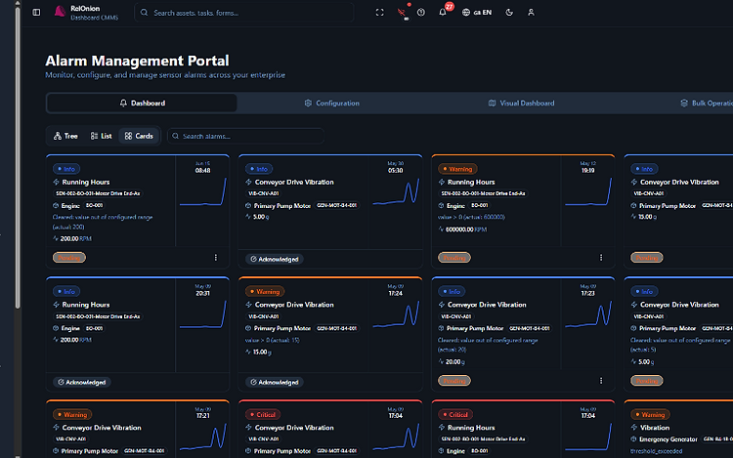Image resolution: width=733 pixels, height=458 pixels.
Task: Click the asset icon beside Engine on 08:48 card
Action: pos(56,206)
